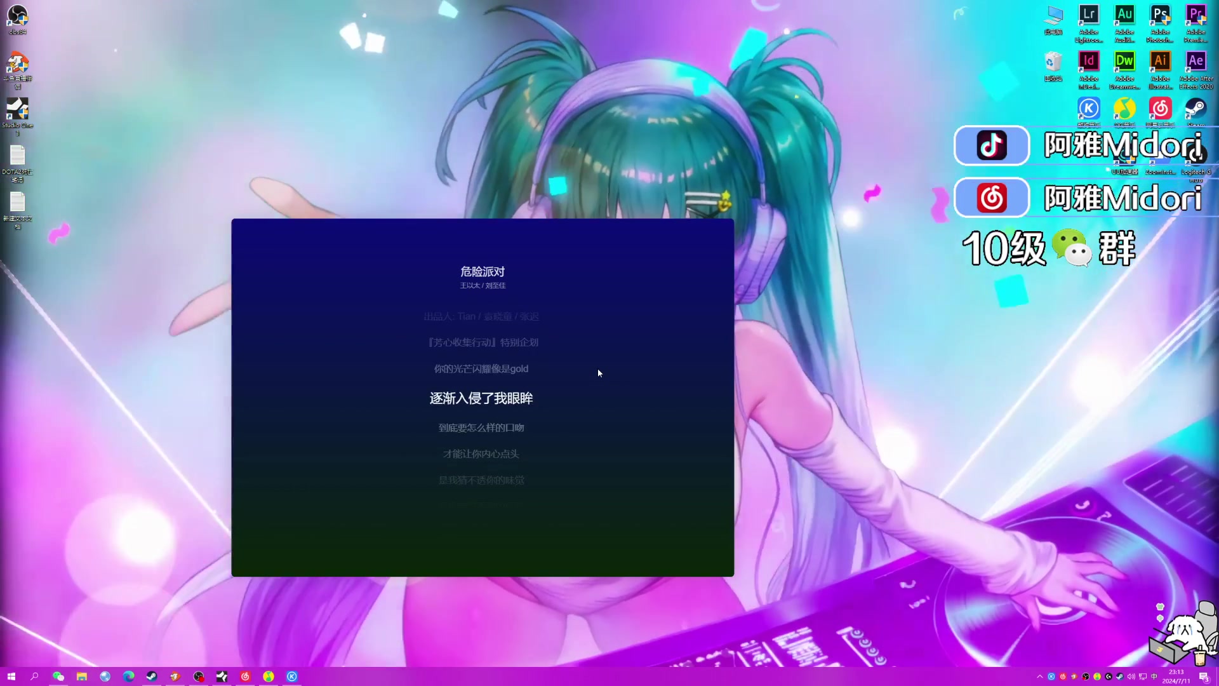Open the Kugou Music desktop shortcut
Viewport: 1219px width, 686px height.
click(1089, 111)
